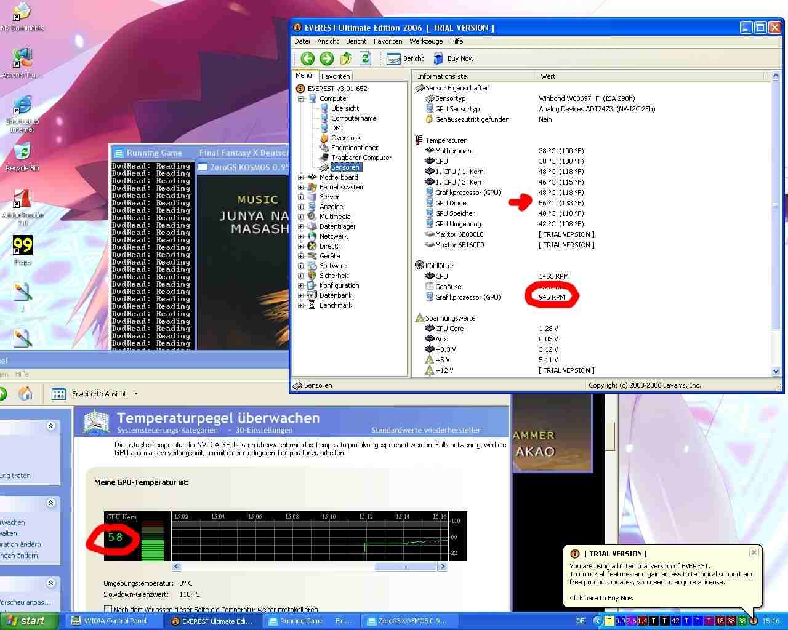This screenshot has width=788, height=630.
Task: Open the Bericht menu in EVEREST
Action: point(356,41)
